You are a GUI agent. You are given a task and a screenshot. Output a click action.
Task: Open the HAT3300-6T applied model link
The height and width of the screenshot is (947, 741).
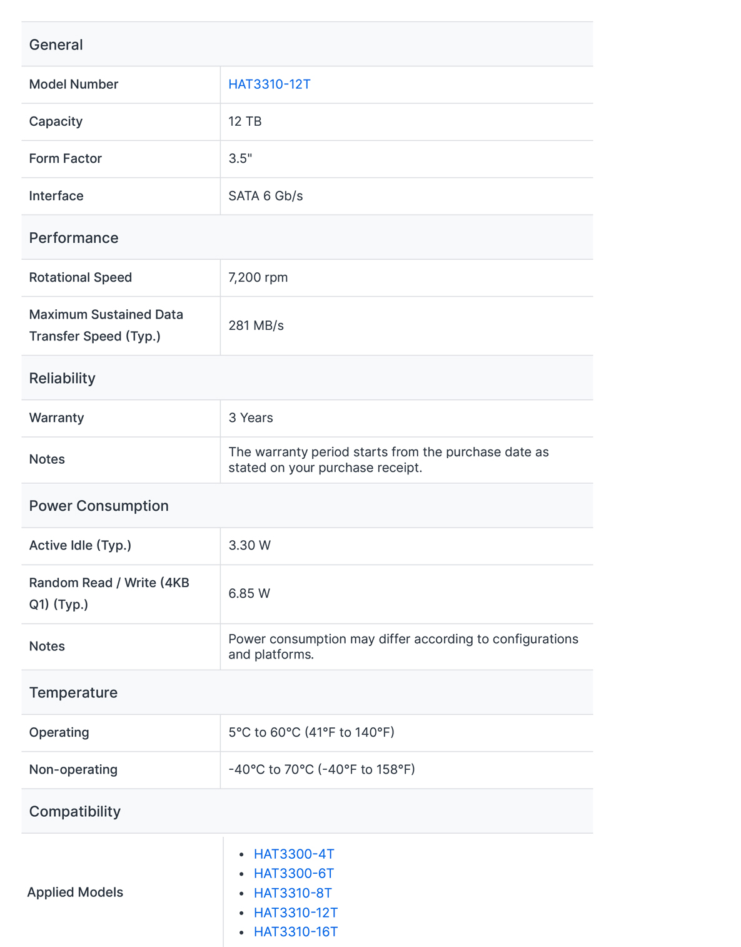(294, 873)
